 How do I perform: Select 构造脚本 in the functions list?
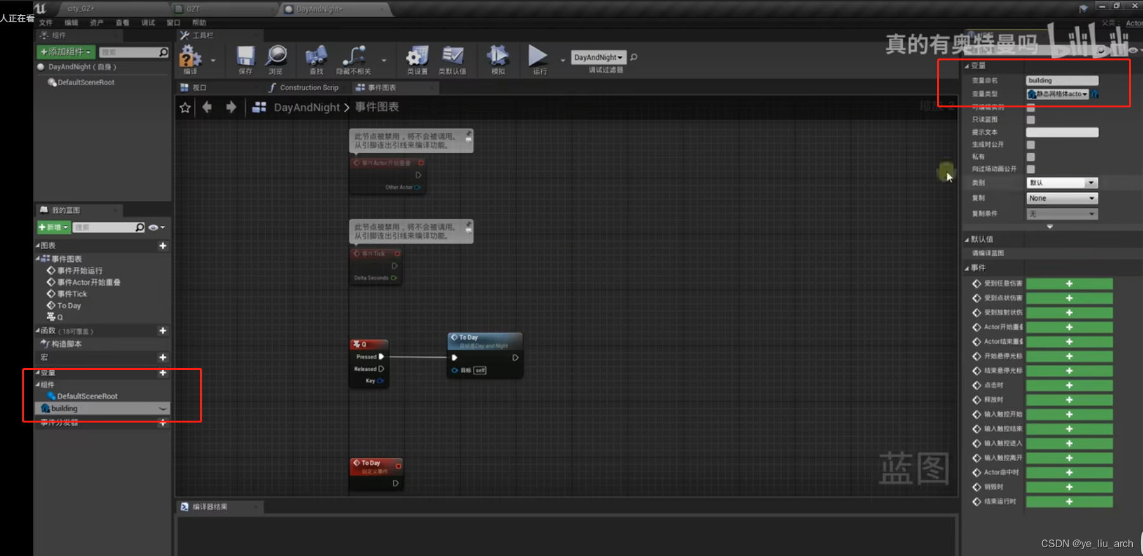click(66, 344)
